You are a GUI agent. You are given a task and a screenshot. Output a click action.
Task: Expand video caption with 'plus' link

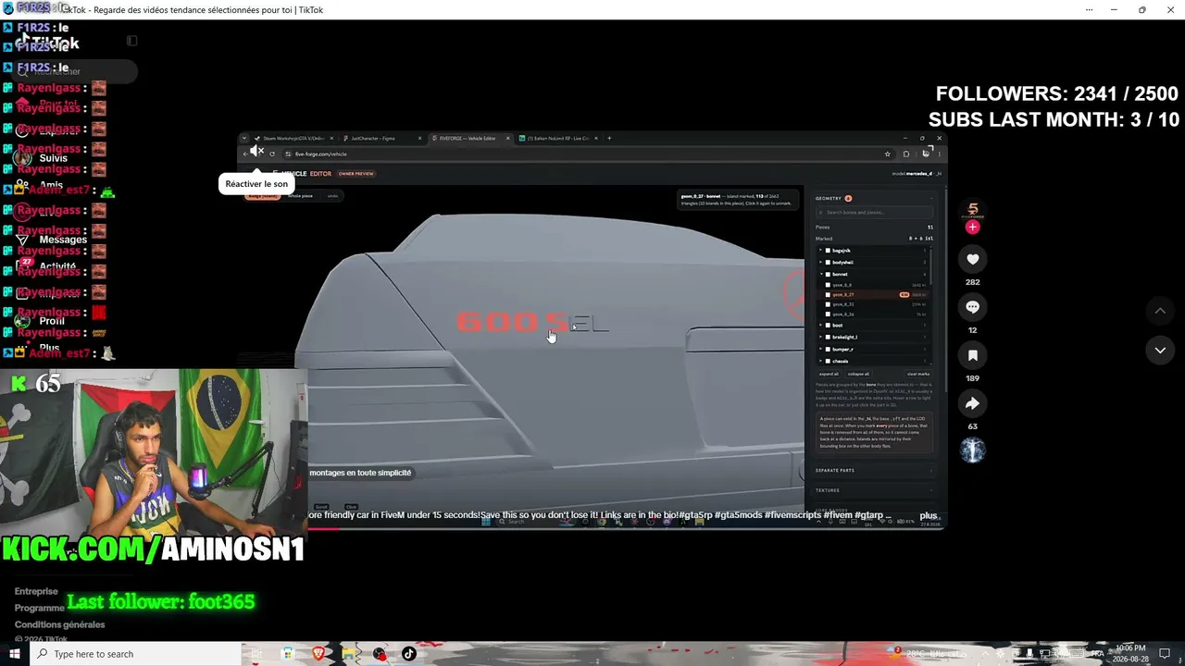pyautogui.click(x=929, y=515)
